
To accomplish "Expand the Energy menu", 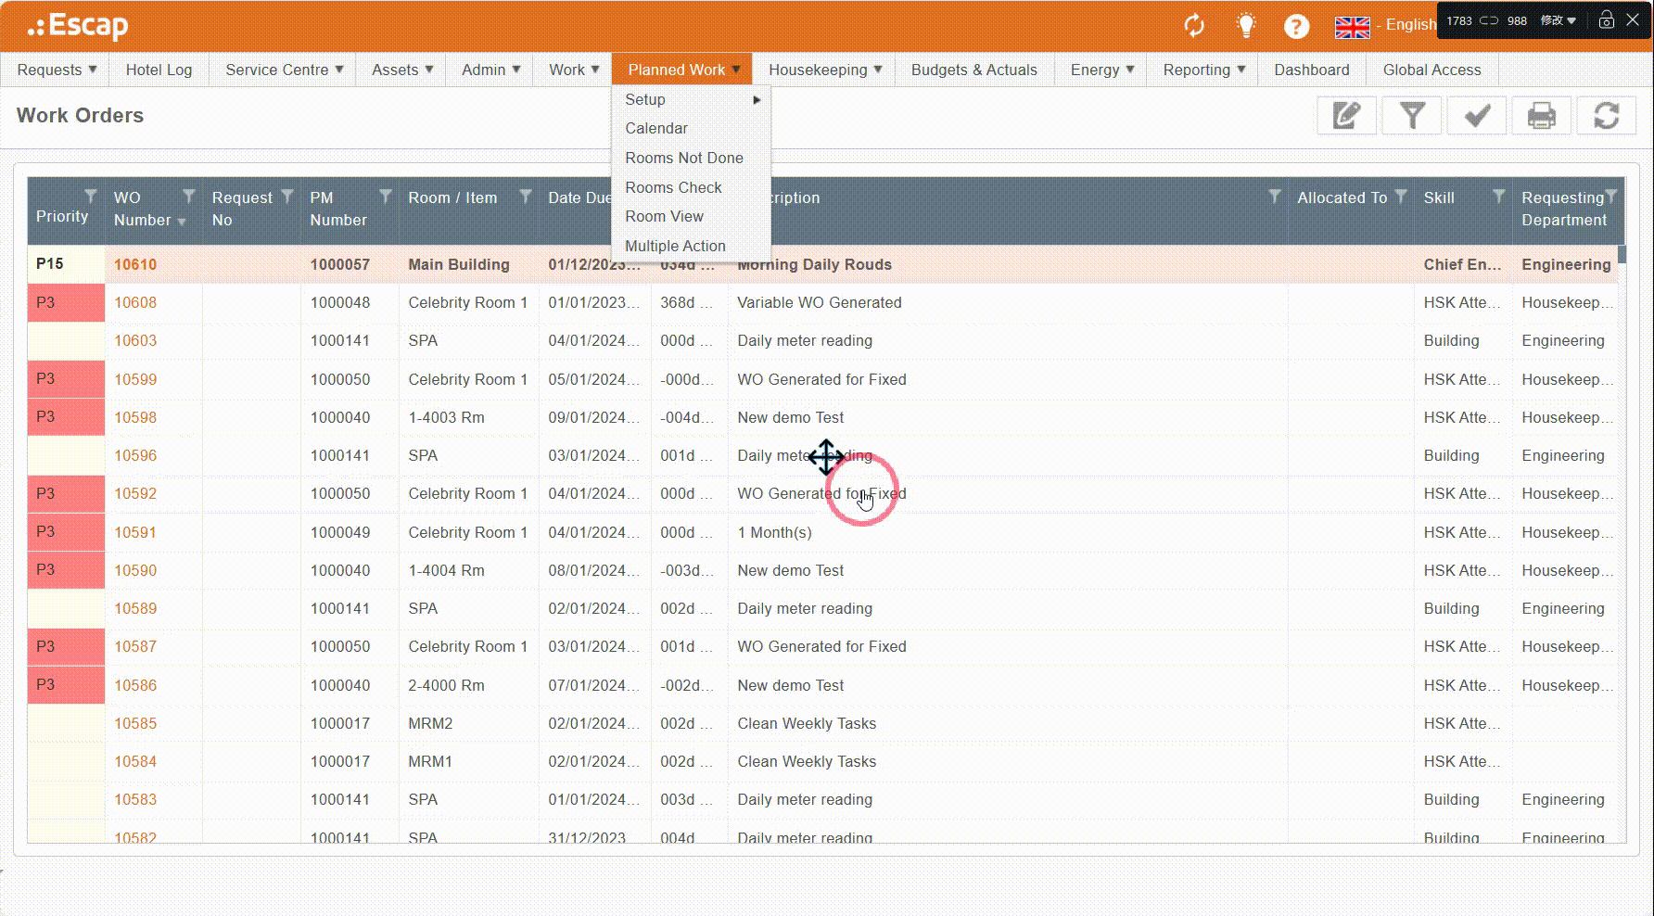I will coord(1102,70).
